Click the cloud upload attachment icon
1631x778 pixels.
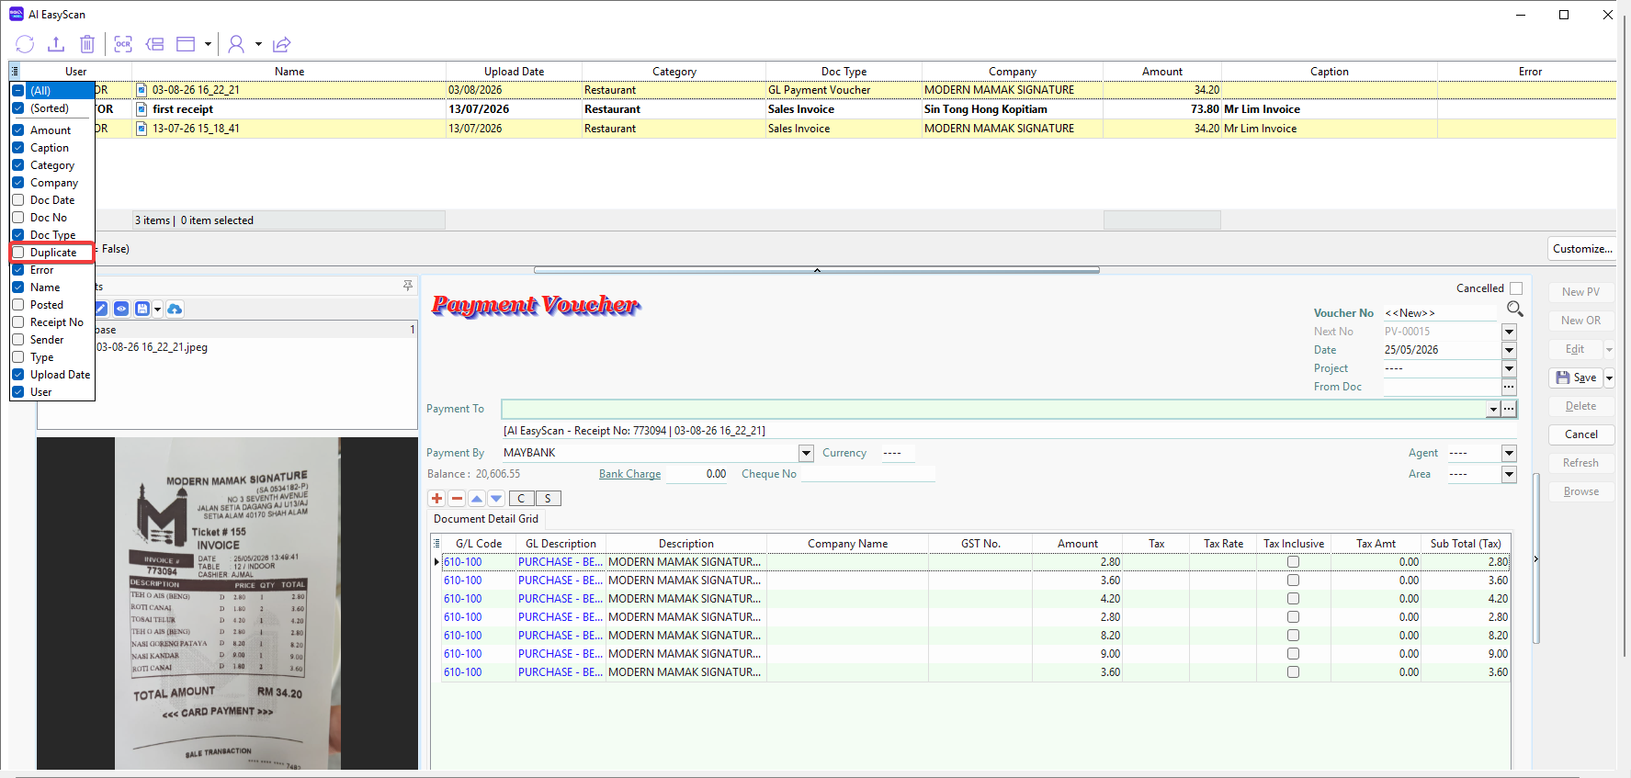click(x=175, y=309)
